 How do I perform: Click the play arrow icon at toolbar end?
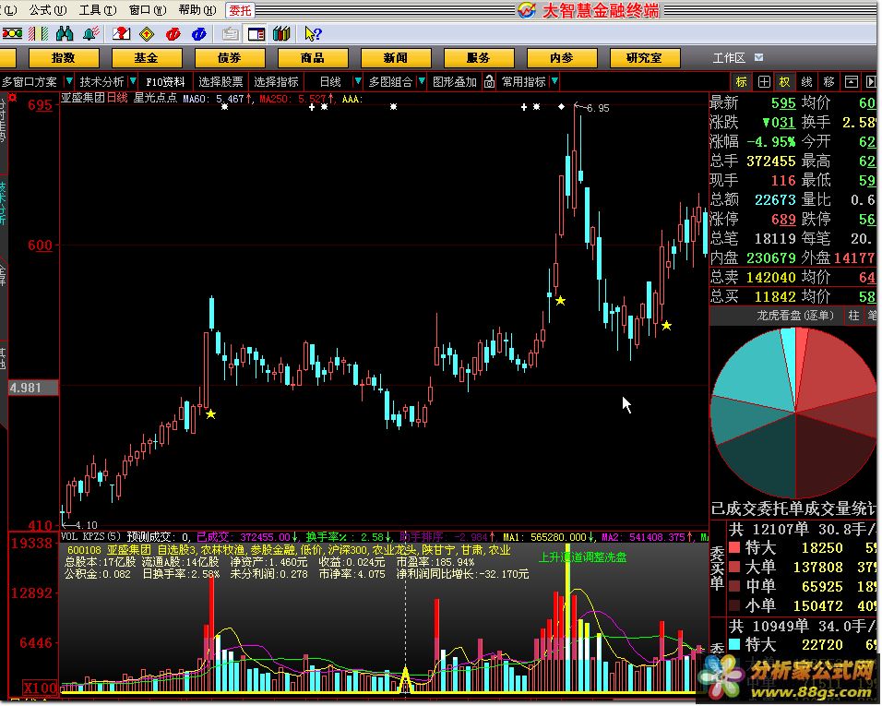coord(871,82)
